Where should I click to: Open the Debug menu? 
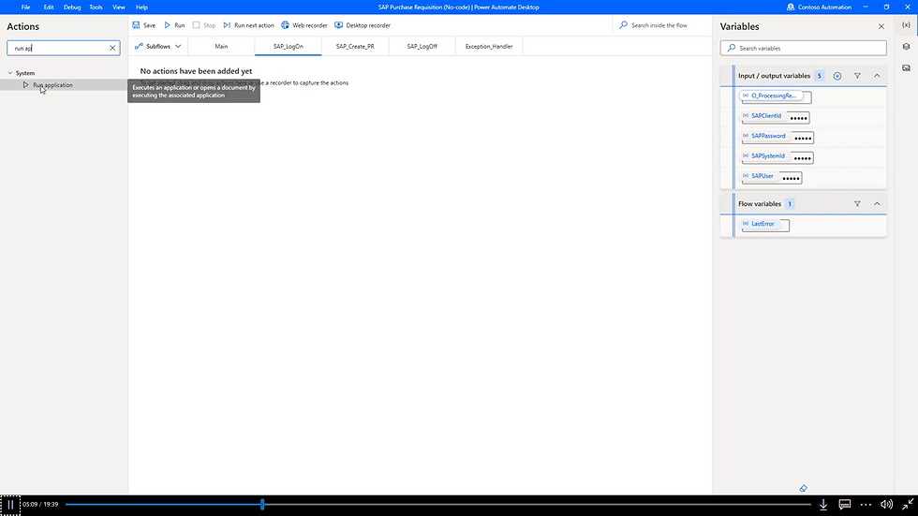tap(72, 7)
